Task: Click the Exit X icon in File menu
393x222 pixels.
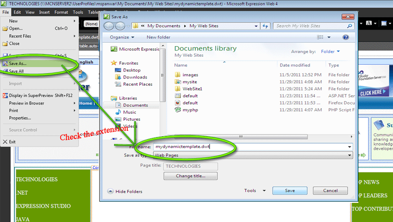Action: (5, 141)
